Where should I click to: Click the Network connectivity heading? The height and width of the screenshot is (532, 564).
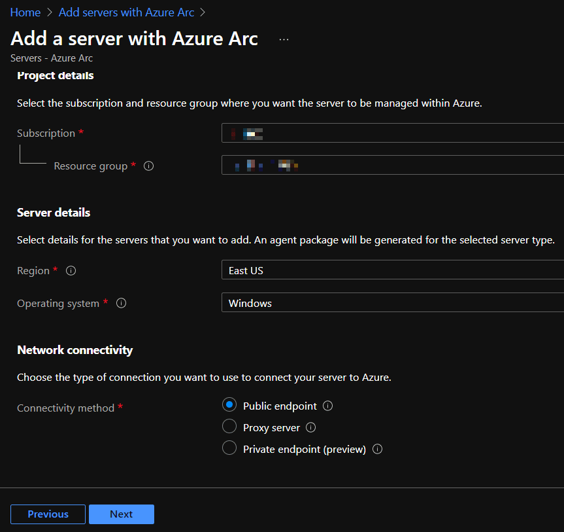click(x=75, y=350)
